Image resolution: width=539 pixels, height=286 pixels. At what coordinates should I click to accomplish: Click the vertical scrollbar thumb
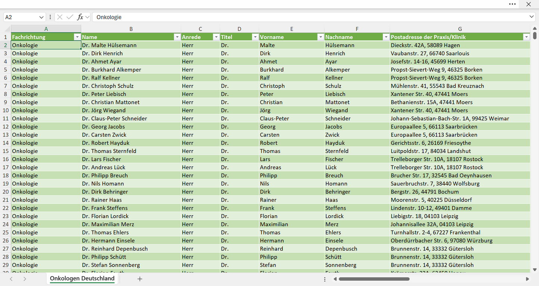point(535,35)
